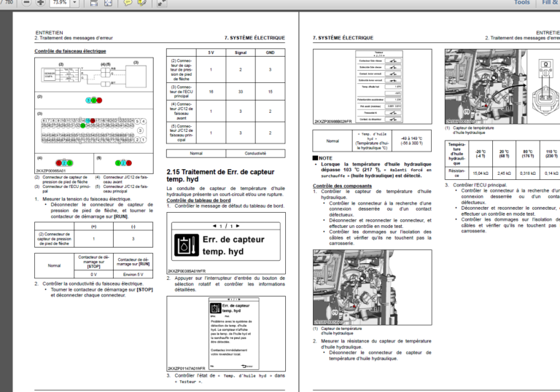560x392 pixels.
Task: Click the '0,318 kΩ' resistance value
Action: pyautogui.click(x=527, y=173)
